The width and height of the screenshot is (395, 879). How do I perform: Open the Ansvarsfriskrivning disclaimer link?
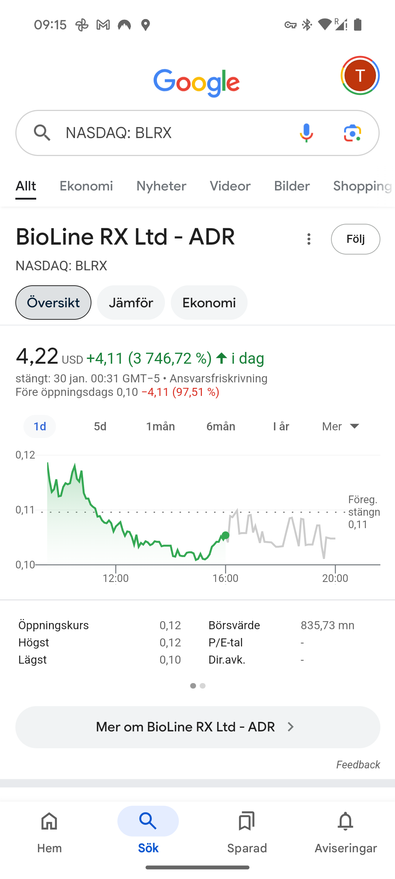pyautogui.click(x=218, y=378)
